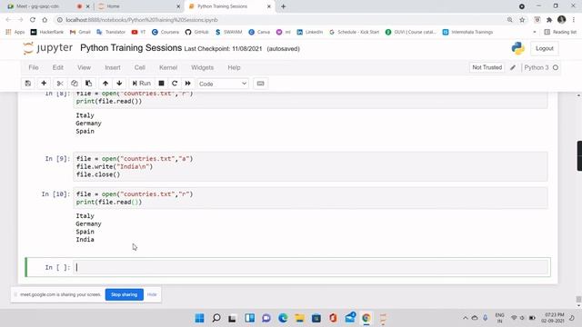Open the File menu
Image resolution: width=582 pixels, height=327 pixels.
point(34,67)
